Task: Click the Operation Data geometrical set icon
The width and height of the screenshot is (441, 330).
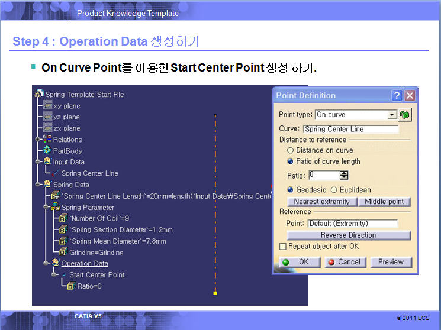Action: [x=56, y=263]
